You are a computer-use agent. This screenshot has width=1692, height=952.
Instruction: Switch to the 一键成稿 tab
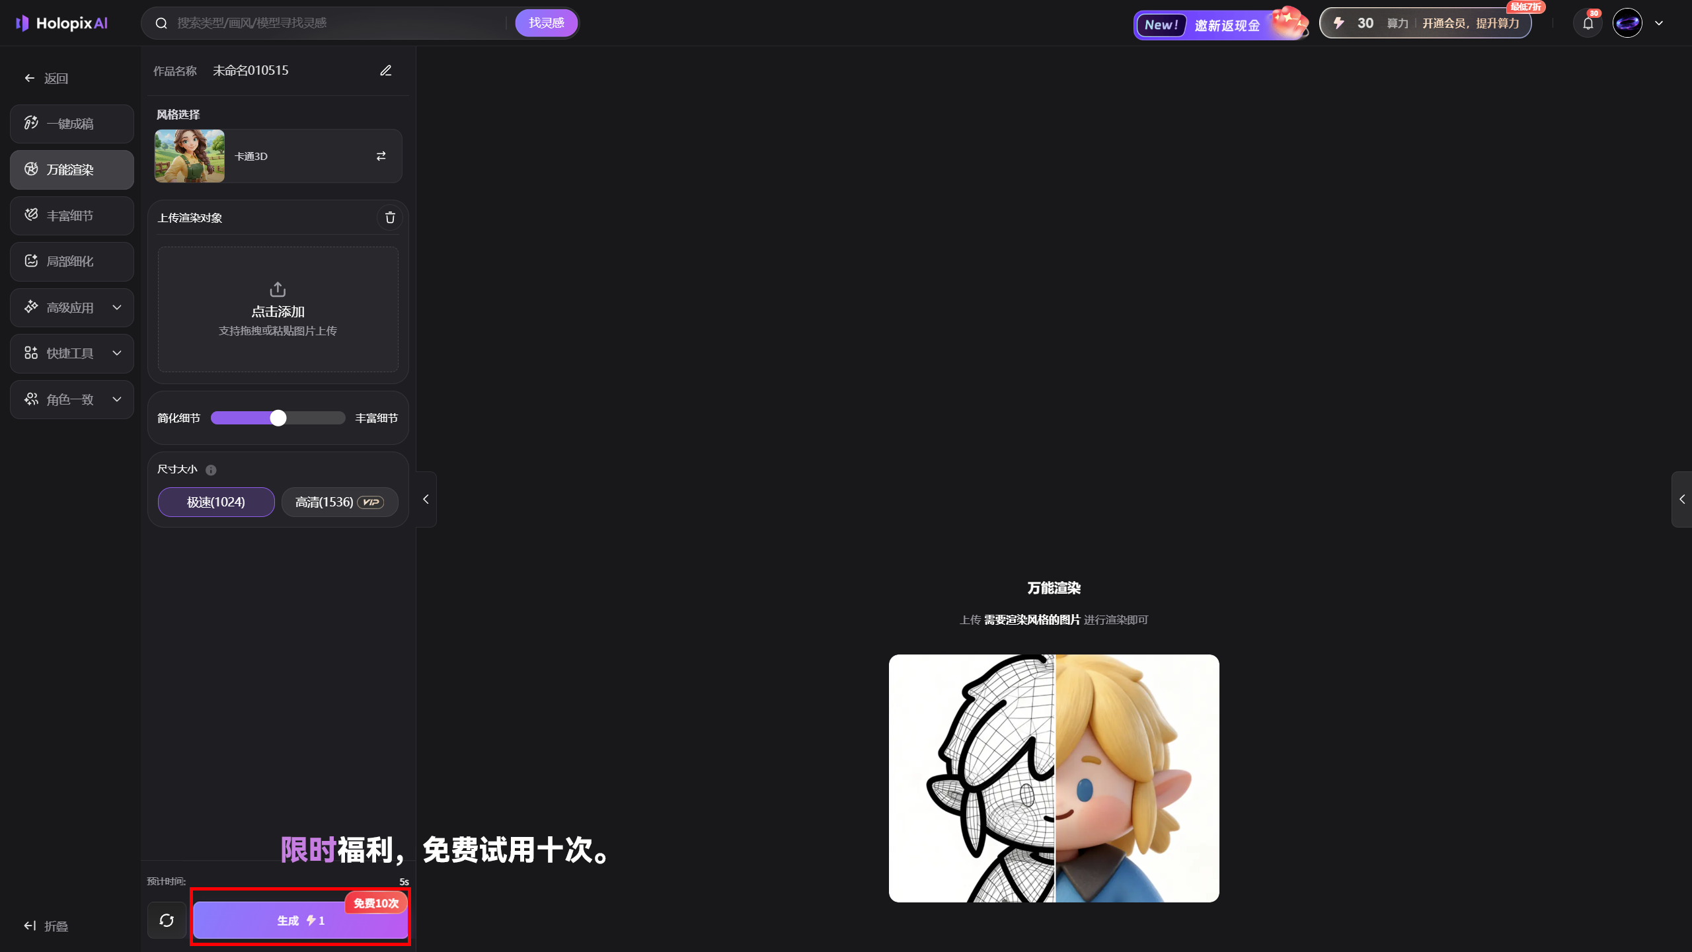pyautogui.click(x=71, y=123)
